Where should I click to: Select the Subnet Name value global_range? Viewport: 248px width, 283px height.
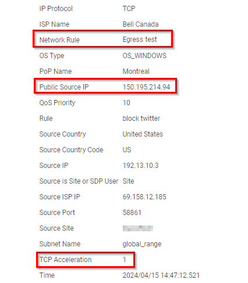[142, 244]
